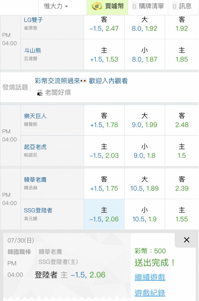Click the 繼續遊戲 link
This screenshot has width=199, height=301.
point(150,277)
